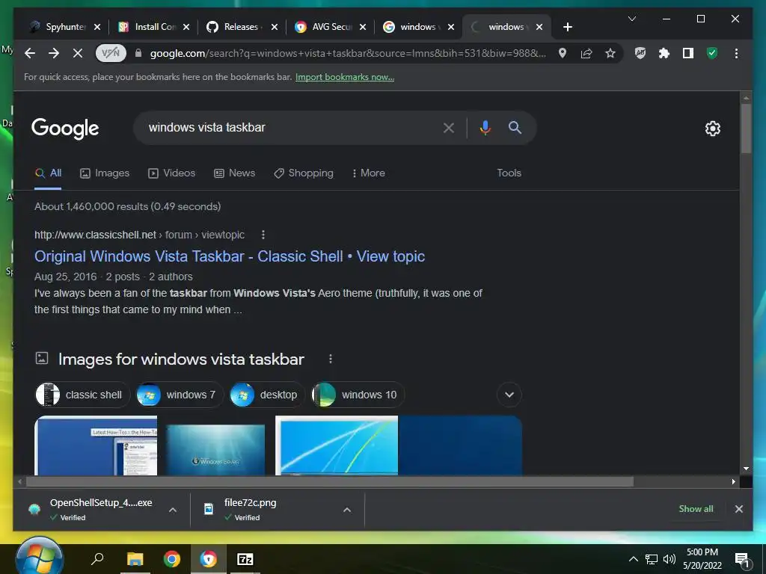Open a new tab with the plus button
Screen dimensions: 766x574
[x=567, y=27]
